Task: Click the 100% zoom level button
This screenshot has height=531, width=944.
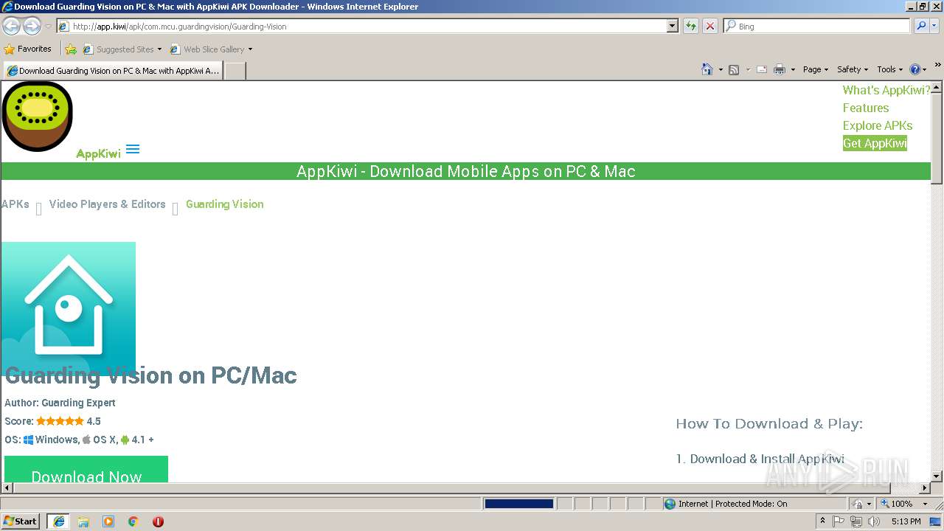Action: pos(897,504)
